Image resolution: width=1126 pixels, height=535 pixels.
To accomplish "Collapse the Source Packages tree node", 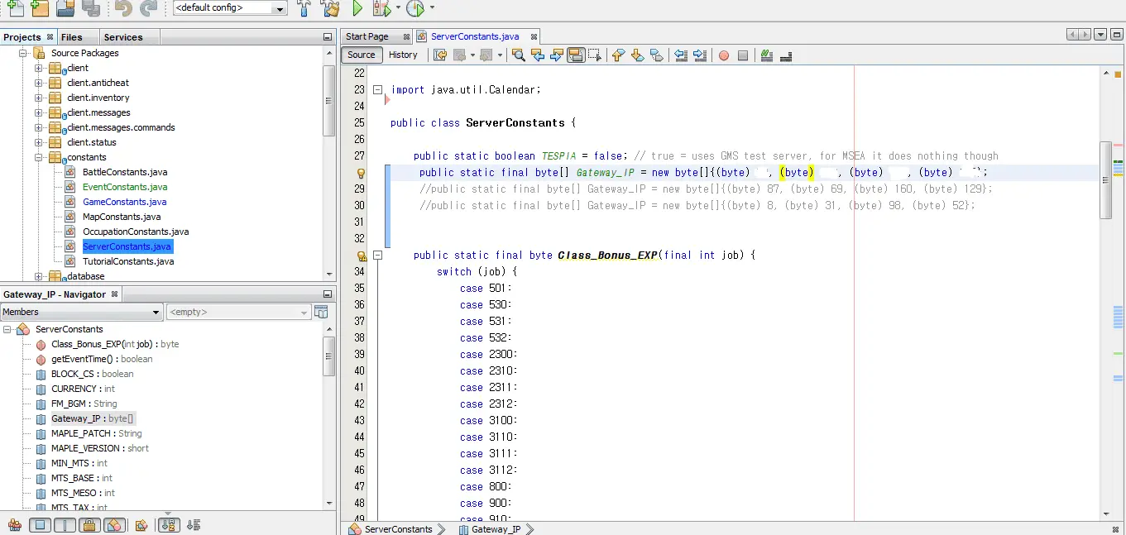I will pos(23,53).
